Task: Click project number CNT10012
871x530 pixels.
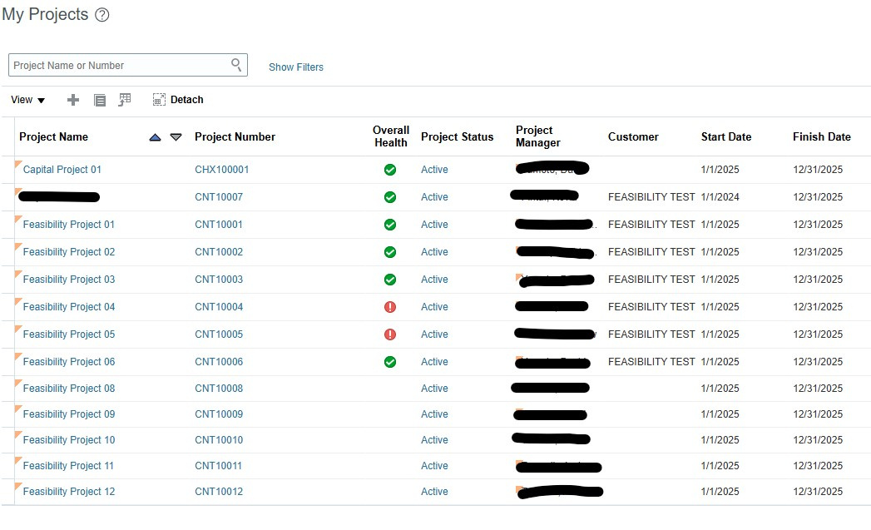Action: coord(219,492)
